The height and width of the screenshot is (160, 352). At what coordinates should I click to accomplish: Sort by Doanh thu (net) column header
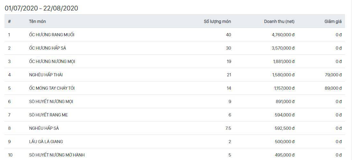tap(279, 22)
